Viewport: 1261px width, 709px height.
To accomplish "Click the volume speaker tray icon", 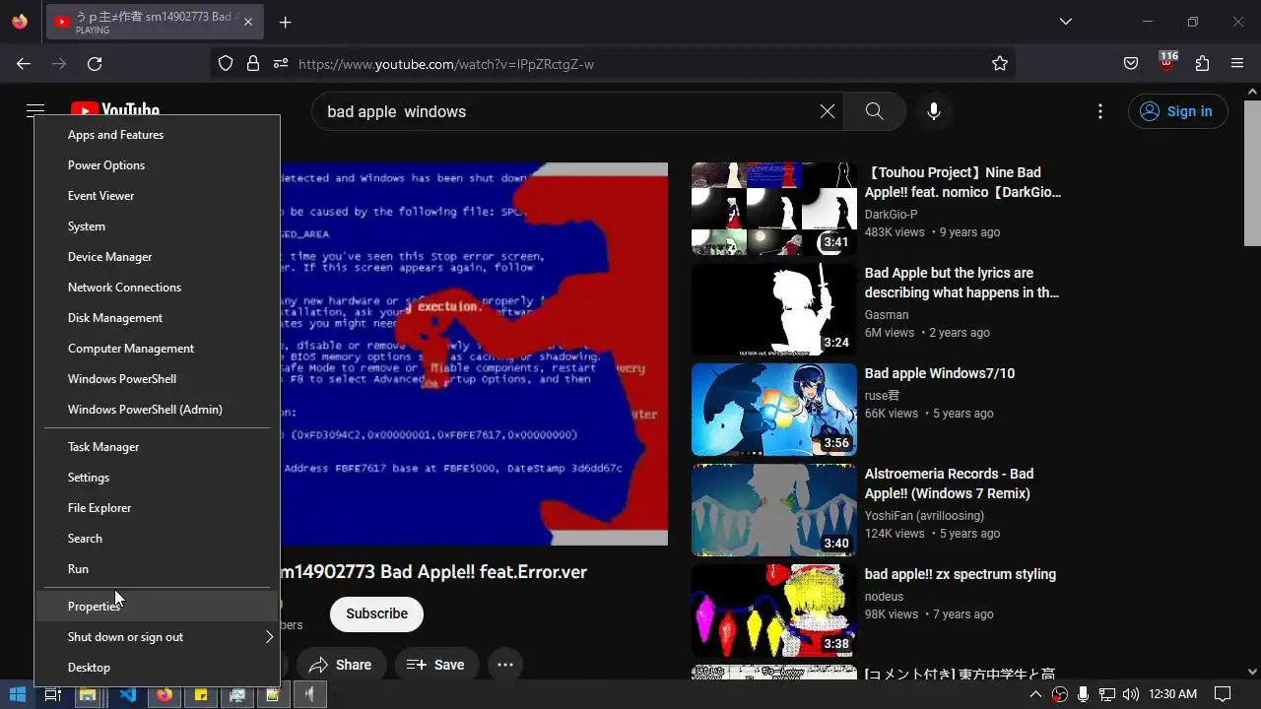I will [x=1130, y=694].
